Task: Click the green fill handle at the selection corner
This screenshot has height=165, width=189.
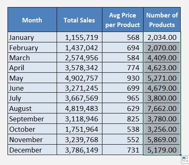Action: (180, 155)
